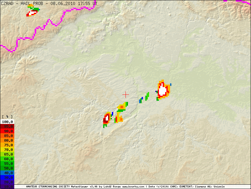Screen dimensions: 251x189
Task: Click the large white-core hail cell east of crosshair
Action: [163, 90]
